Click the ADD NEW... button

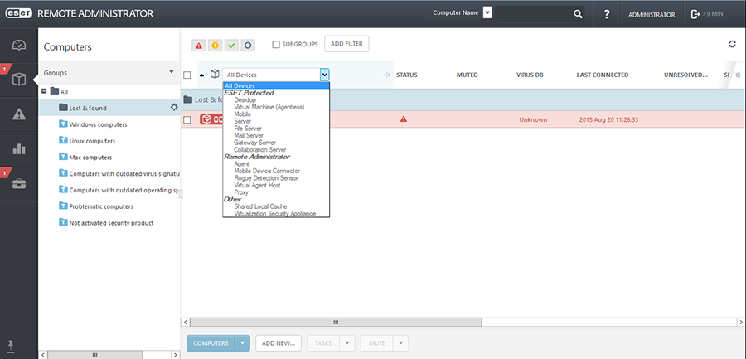pyautogui.click(x=279, y=342)
